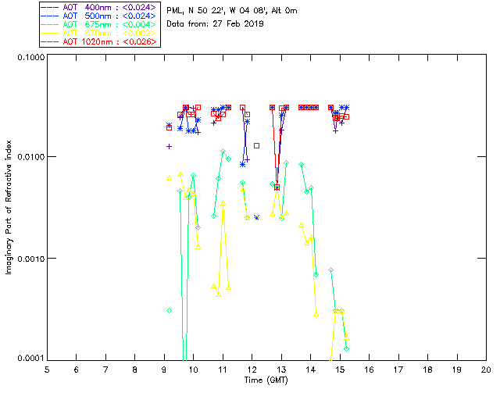The height and width of the screenshot is (400, 500).
Task: Click the 0.0010 y-axis tick label
Action: [x=31, y=259]
